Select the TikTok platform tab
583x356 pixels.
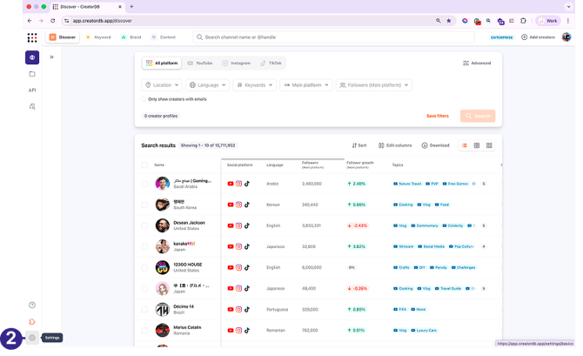tap(271, 64)
